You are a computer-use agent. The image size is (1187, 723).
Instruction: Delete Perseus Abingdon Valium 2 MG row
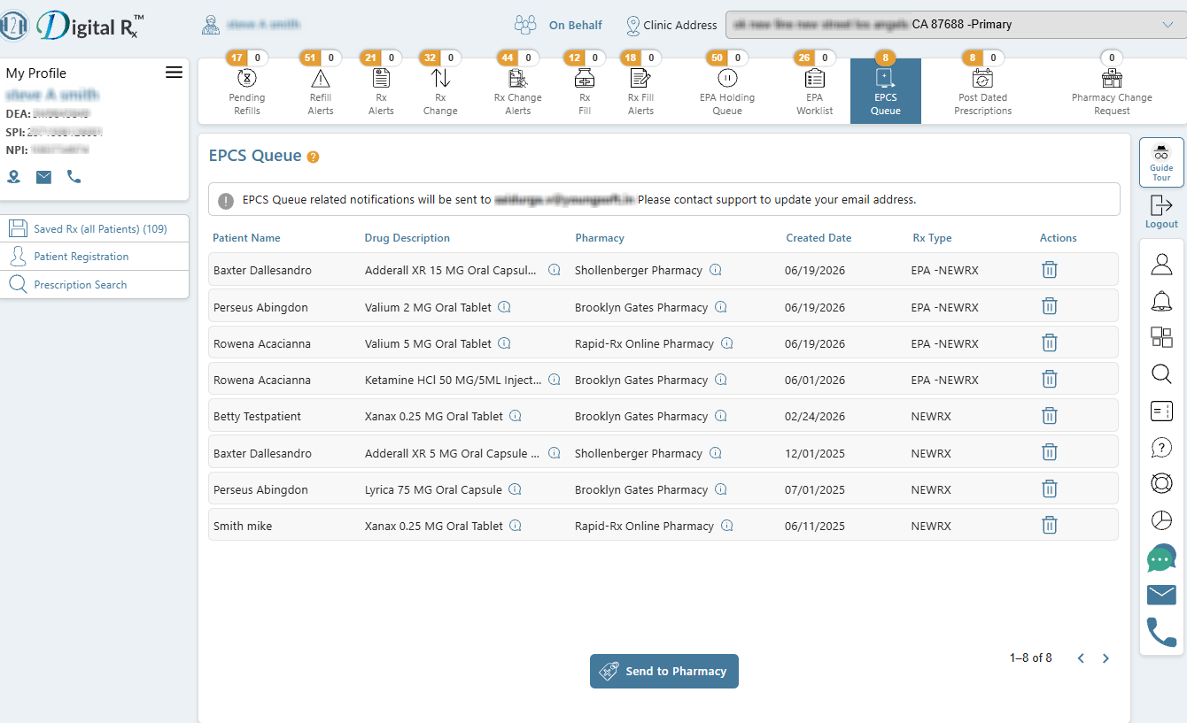tap(1050, 306)
